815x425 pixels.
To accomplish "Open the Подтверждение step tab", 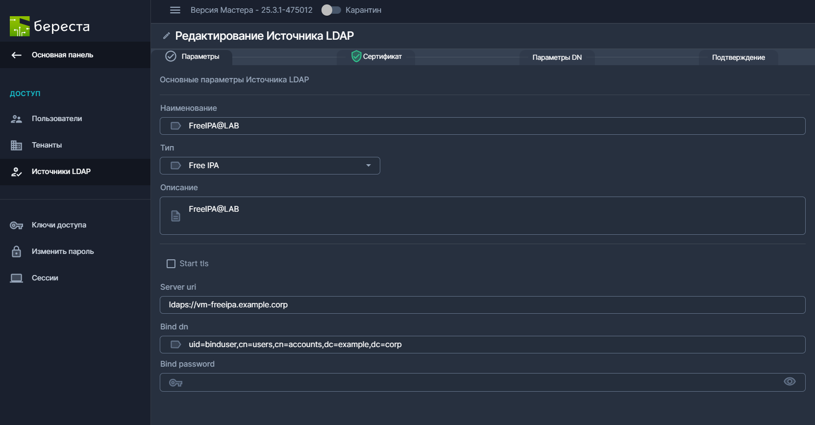I will click(738, 57).
